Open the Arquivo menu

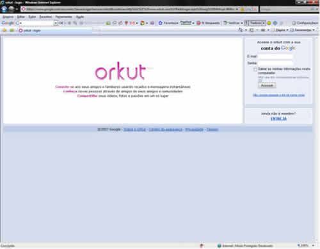coord(8,17)
